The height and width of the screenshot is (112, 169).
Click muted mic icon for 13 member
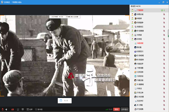coord(164,76)
